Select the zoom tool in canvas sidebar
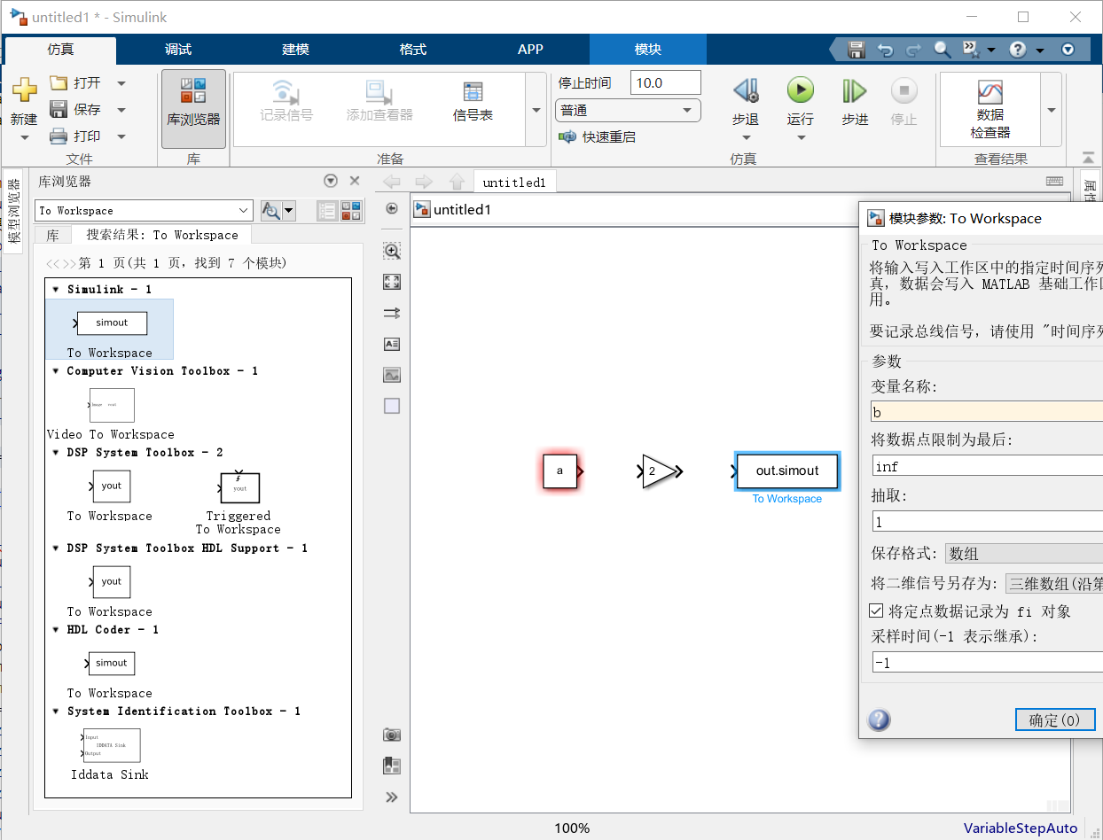Viewport: 1103px width, 840px height. coord(390,251)
